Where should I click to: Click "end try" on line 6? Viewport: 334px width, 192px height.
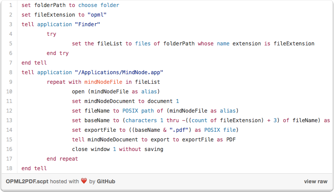tap(58, 53)
